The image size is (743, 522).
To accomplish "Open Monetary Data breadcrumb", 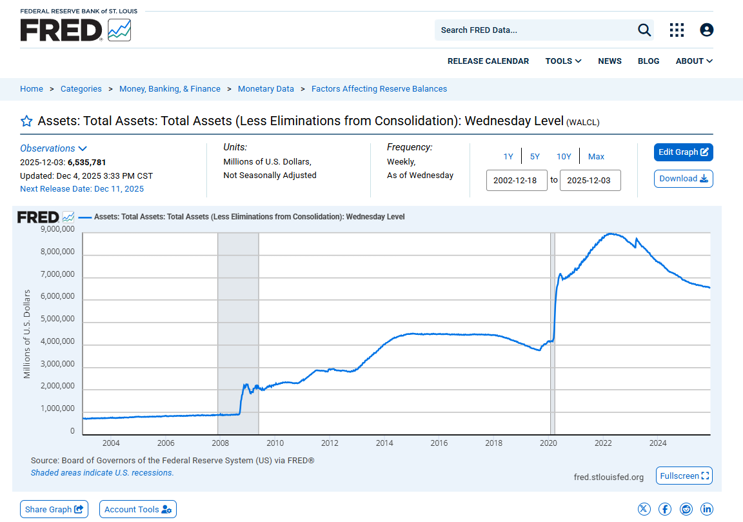I will tap(266, 88).
